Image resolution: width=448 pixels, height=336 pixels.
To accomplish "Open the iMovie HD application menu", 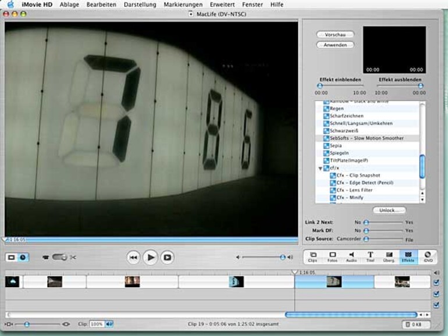I will coord(37,5).
